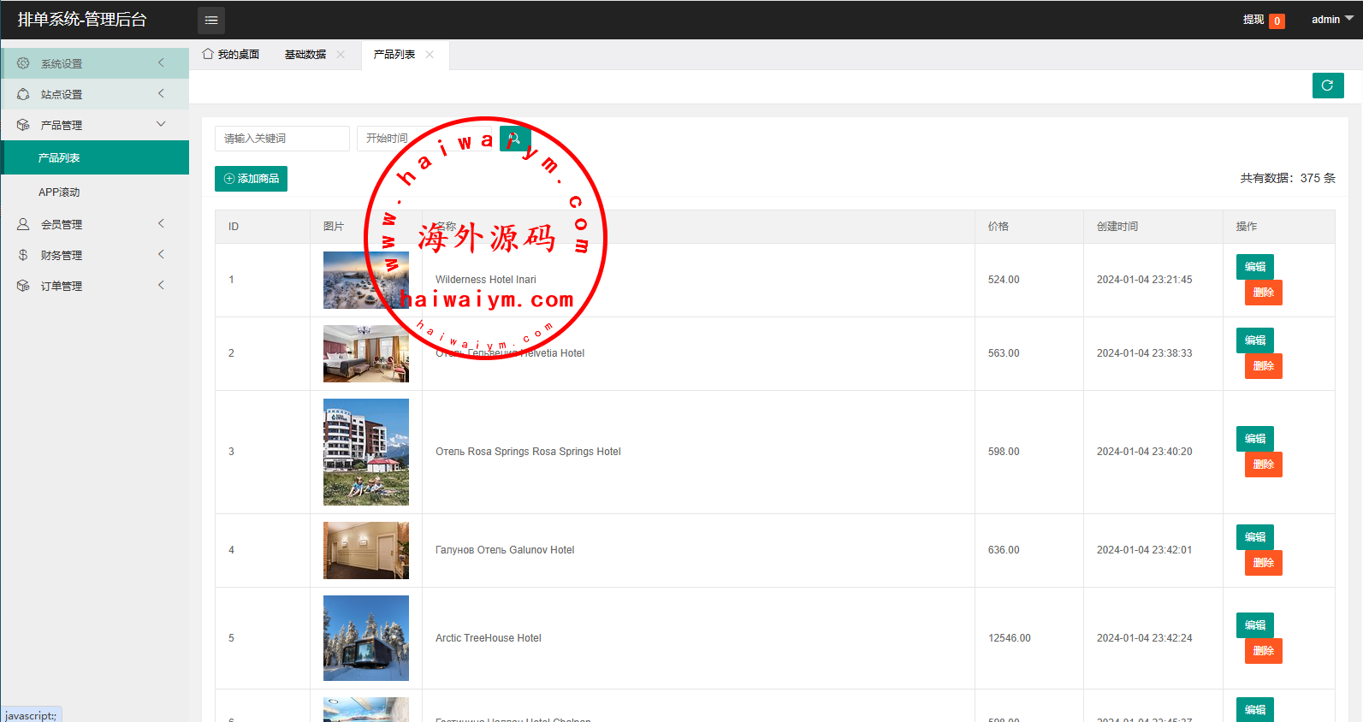Click the 添加商品 button

(251, 179)
